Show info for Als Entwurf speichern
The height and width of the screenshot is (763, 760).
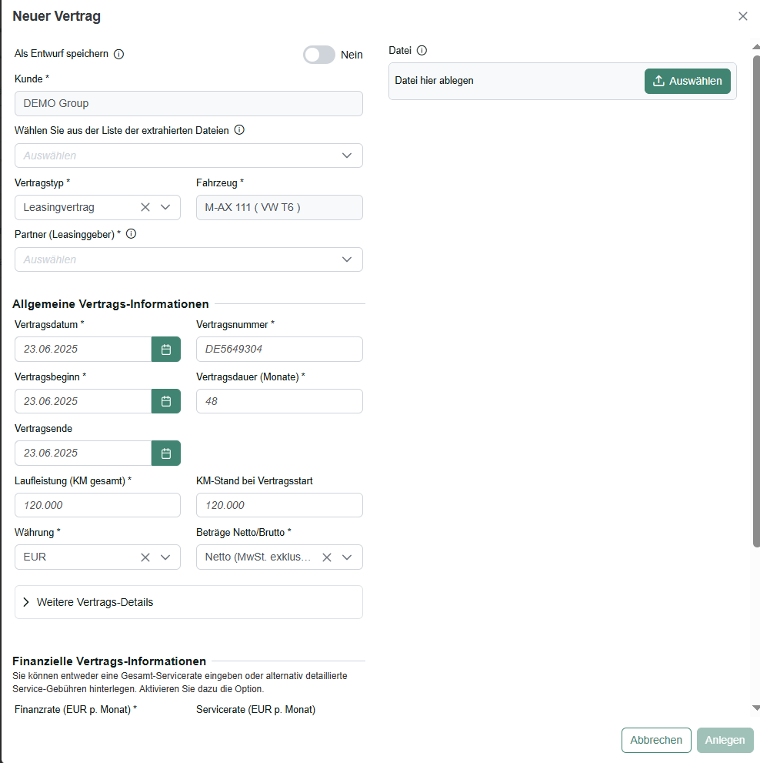pos(118,54)
